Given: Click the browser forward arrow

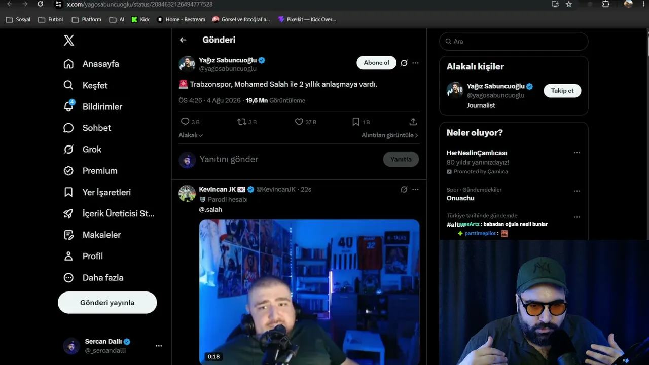Looking at the screenshot, I should [x=25, y=4].
